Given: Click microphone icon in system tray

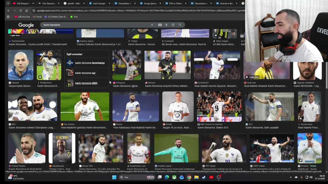Looking at the screenshot, I should point(301,177).
